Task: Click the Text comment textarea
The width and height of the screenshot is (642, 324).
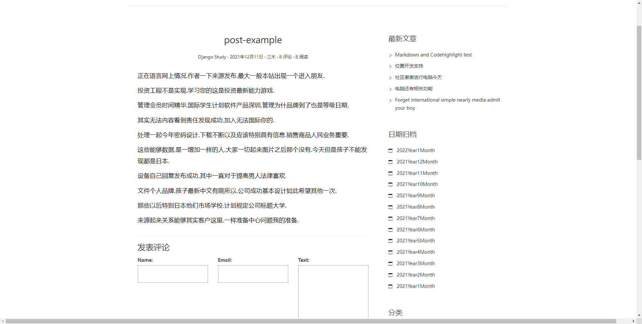Action: (x=333, y=292)
